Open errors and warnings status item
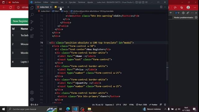The image size is (199, 112). click(34, 105)
